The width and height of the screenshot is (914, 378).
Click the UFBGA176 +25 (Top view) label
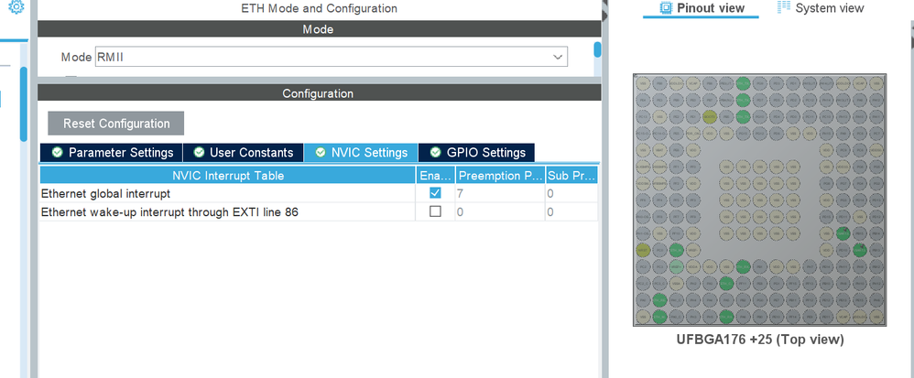click(760, 339)
